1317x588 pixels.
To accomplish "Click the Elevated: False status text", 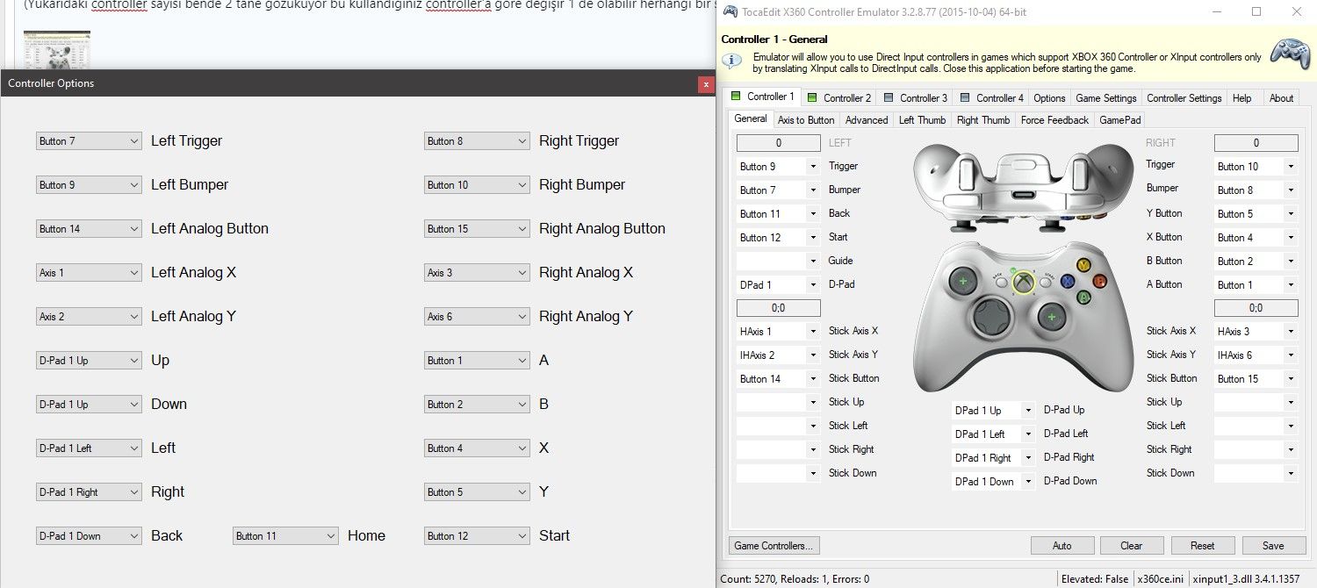I will point(1094,579).
